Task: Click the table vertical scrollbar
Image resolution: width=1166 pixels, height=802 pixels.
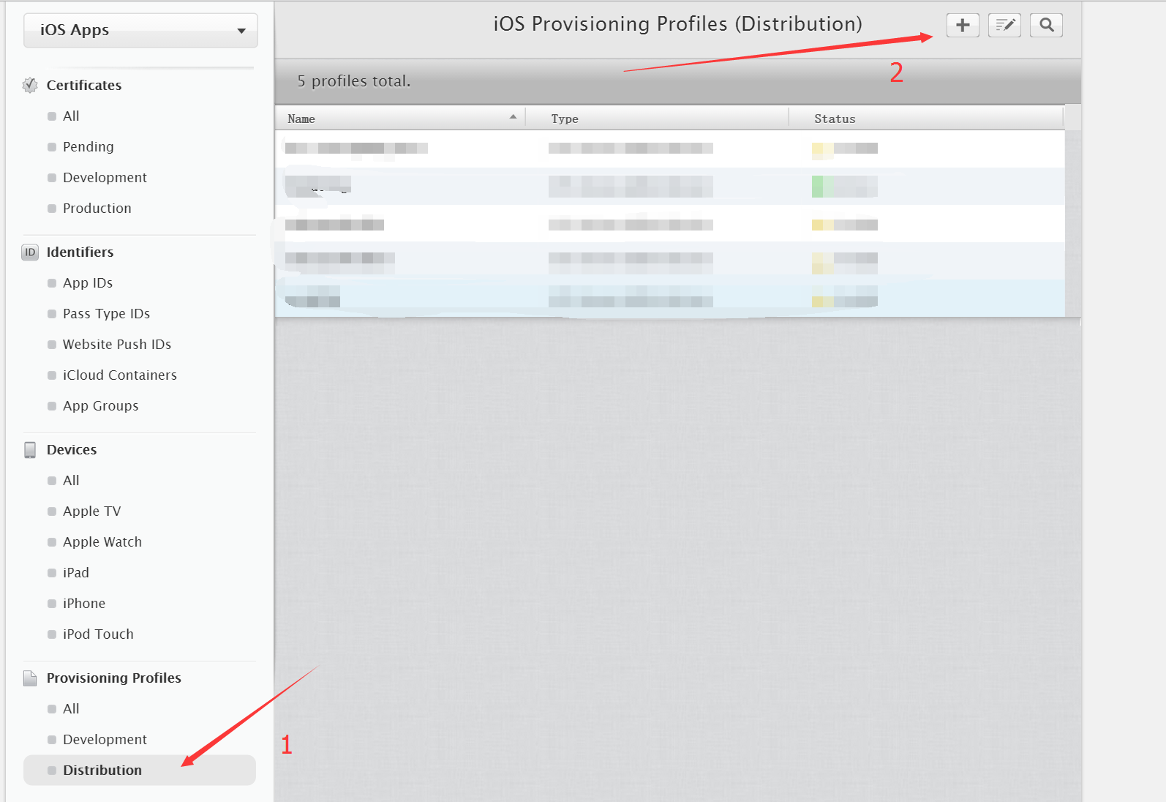Action: point(1072,223)
